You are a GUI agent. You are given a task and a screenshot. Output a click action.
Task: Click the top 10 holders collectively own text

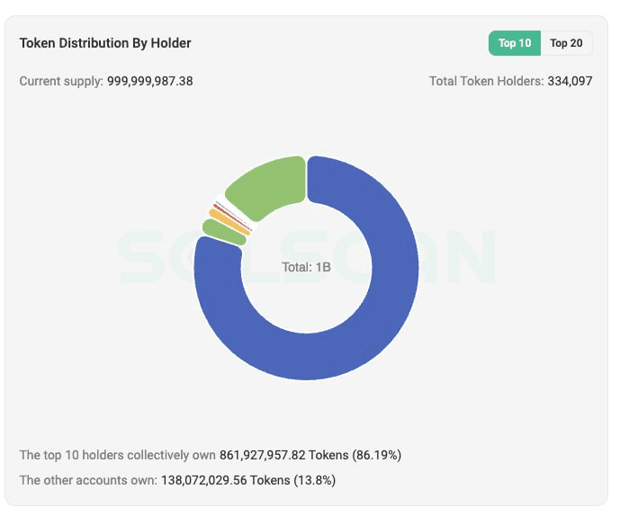click(118, 455)
